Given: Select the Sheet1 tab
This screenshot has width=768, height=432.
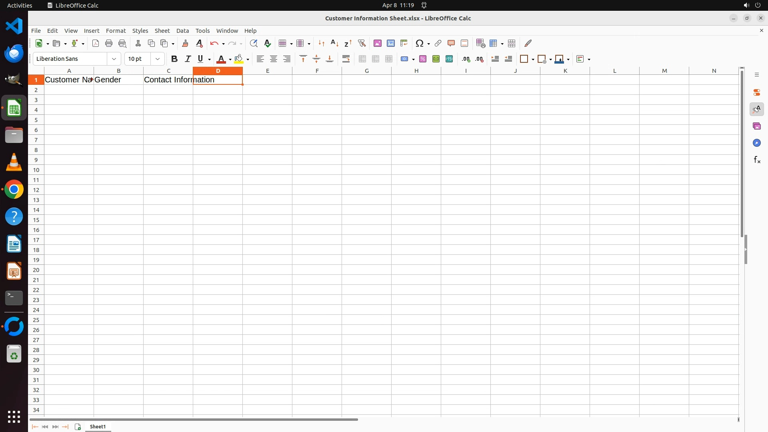Looking at the screenshot, I should click(x=98, y=427).
